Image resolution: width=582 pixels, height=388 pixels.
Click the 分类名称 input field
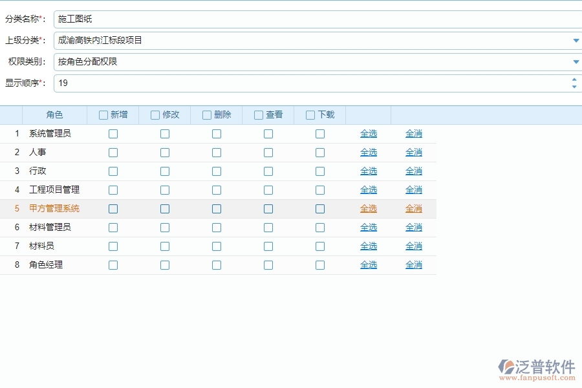pyautogui.click(x=194, y=19)
